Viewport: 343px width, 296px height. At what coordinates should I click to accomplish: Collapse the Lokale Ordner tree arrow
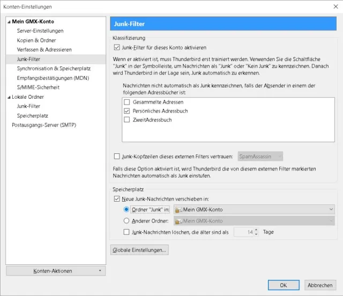[x=9, y=97]
